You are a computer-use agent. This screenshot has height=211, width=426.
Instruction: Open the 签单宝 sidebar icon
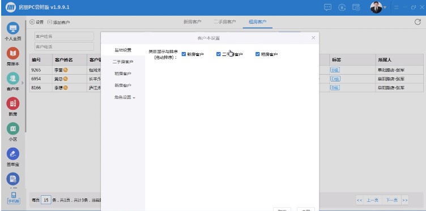point(13,154)
